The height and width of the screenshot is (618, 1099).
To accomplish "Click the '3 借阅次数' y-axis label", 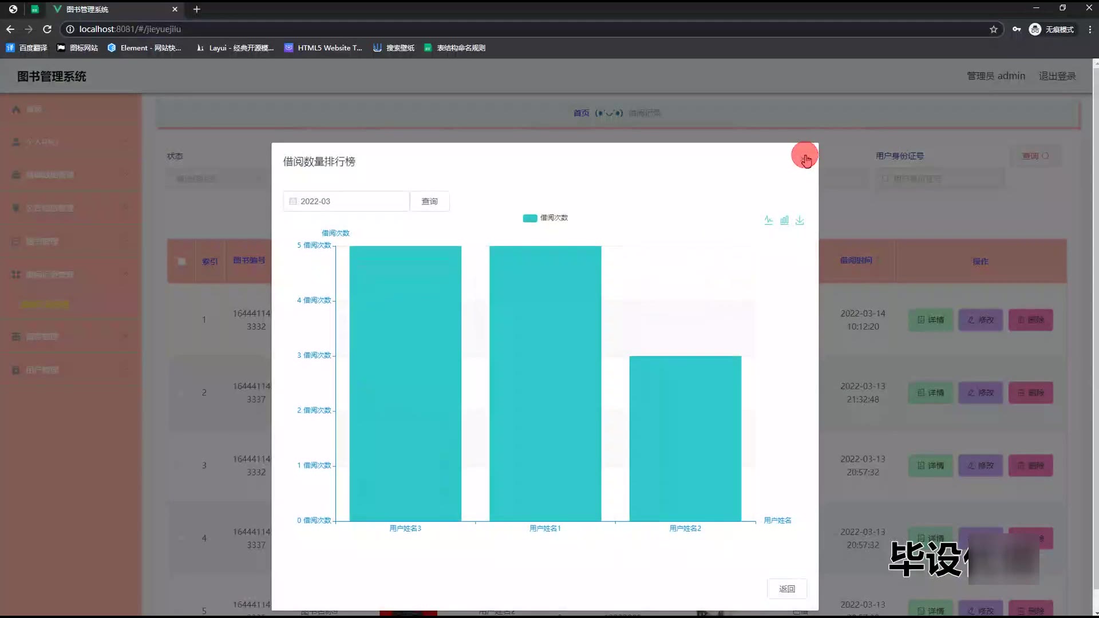I will [x=314, y=355].
